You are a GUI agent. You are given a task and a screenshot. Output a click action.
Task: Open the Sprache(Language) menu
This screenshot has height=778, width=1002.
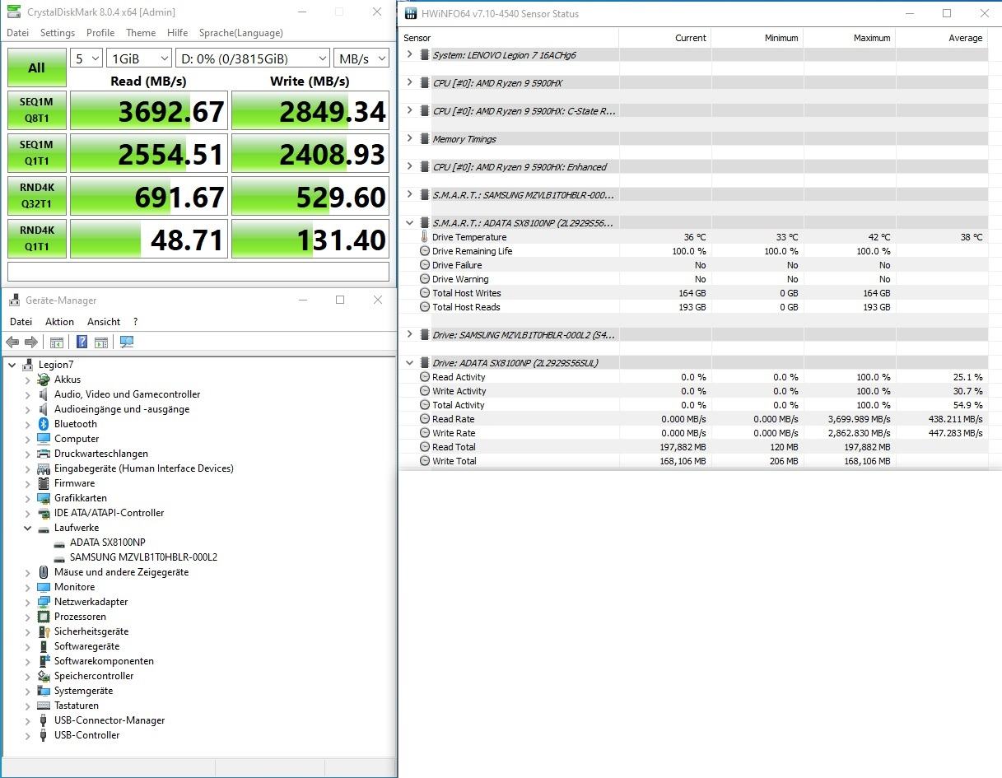point(241,33)
